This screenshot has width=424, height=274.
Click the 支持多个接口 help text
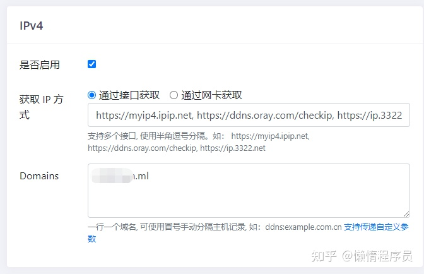112,136
